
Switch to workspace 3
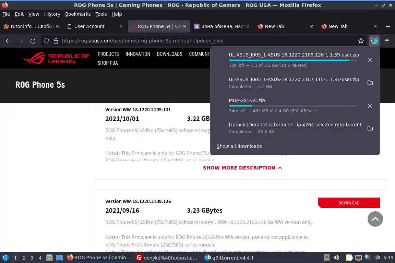(32, 258)
